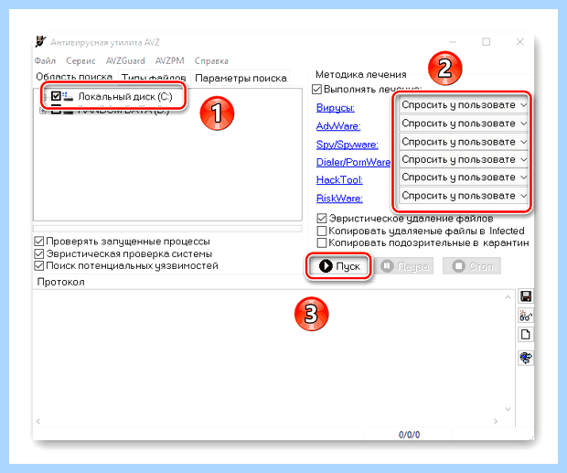Click inside the Протокол log area
The width and height of the screenshot is (567, 473).
click(268, 352)
